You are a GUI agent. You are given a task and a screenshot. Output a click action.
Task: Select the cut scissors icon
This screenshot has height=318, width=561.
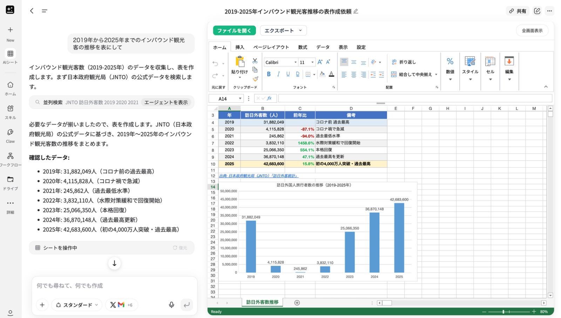255,61
